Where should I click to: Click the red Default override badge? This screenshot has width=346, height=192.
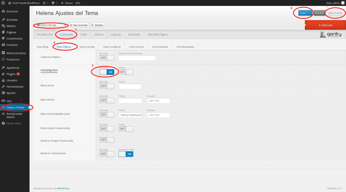point(325,25)
